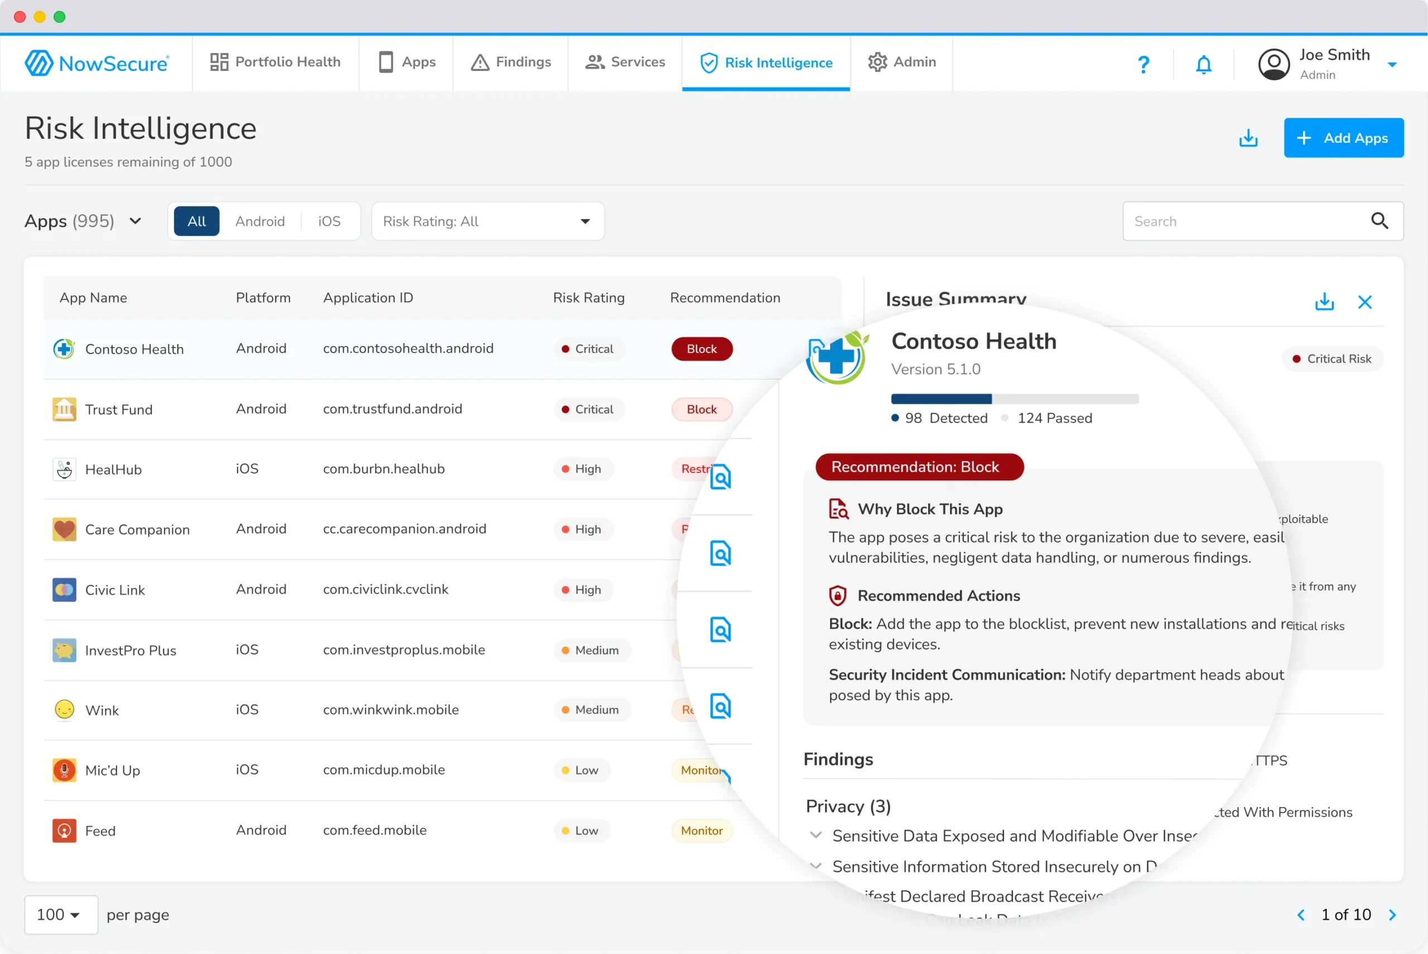Click the 124 Passed label
The height and width of the screenshot is (954, 1428).
(x=1055, y=418)
